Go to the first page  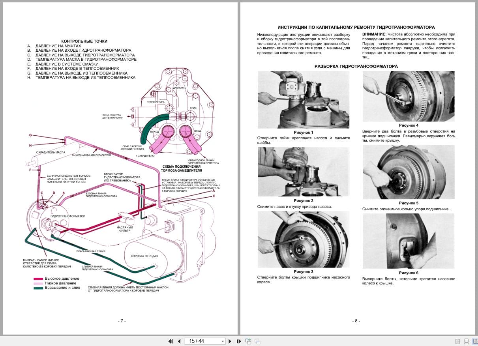click(171, 341)
